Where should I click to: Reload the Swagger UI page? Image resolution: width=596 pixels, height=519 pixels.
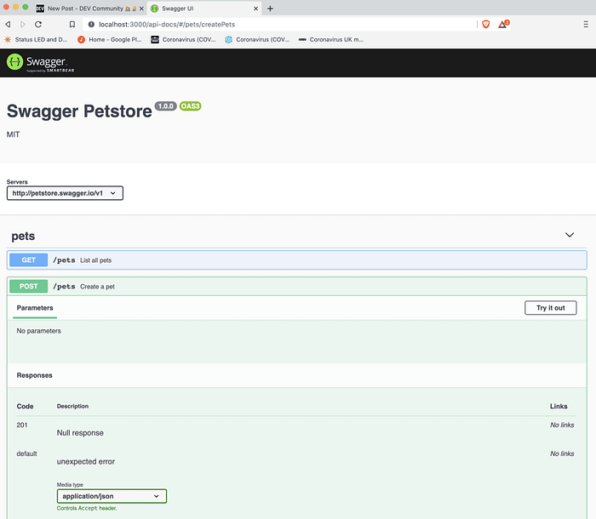coord(38,25)
